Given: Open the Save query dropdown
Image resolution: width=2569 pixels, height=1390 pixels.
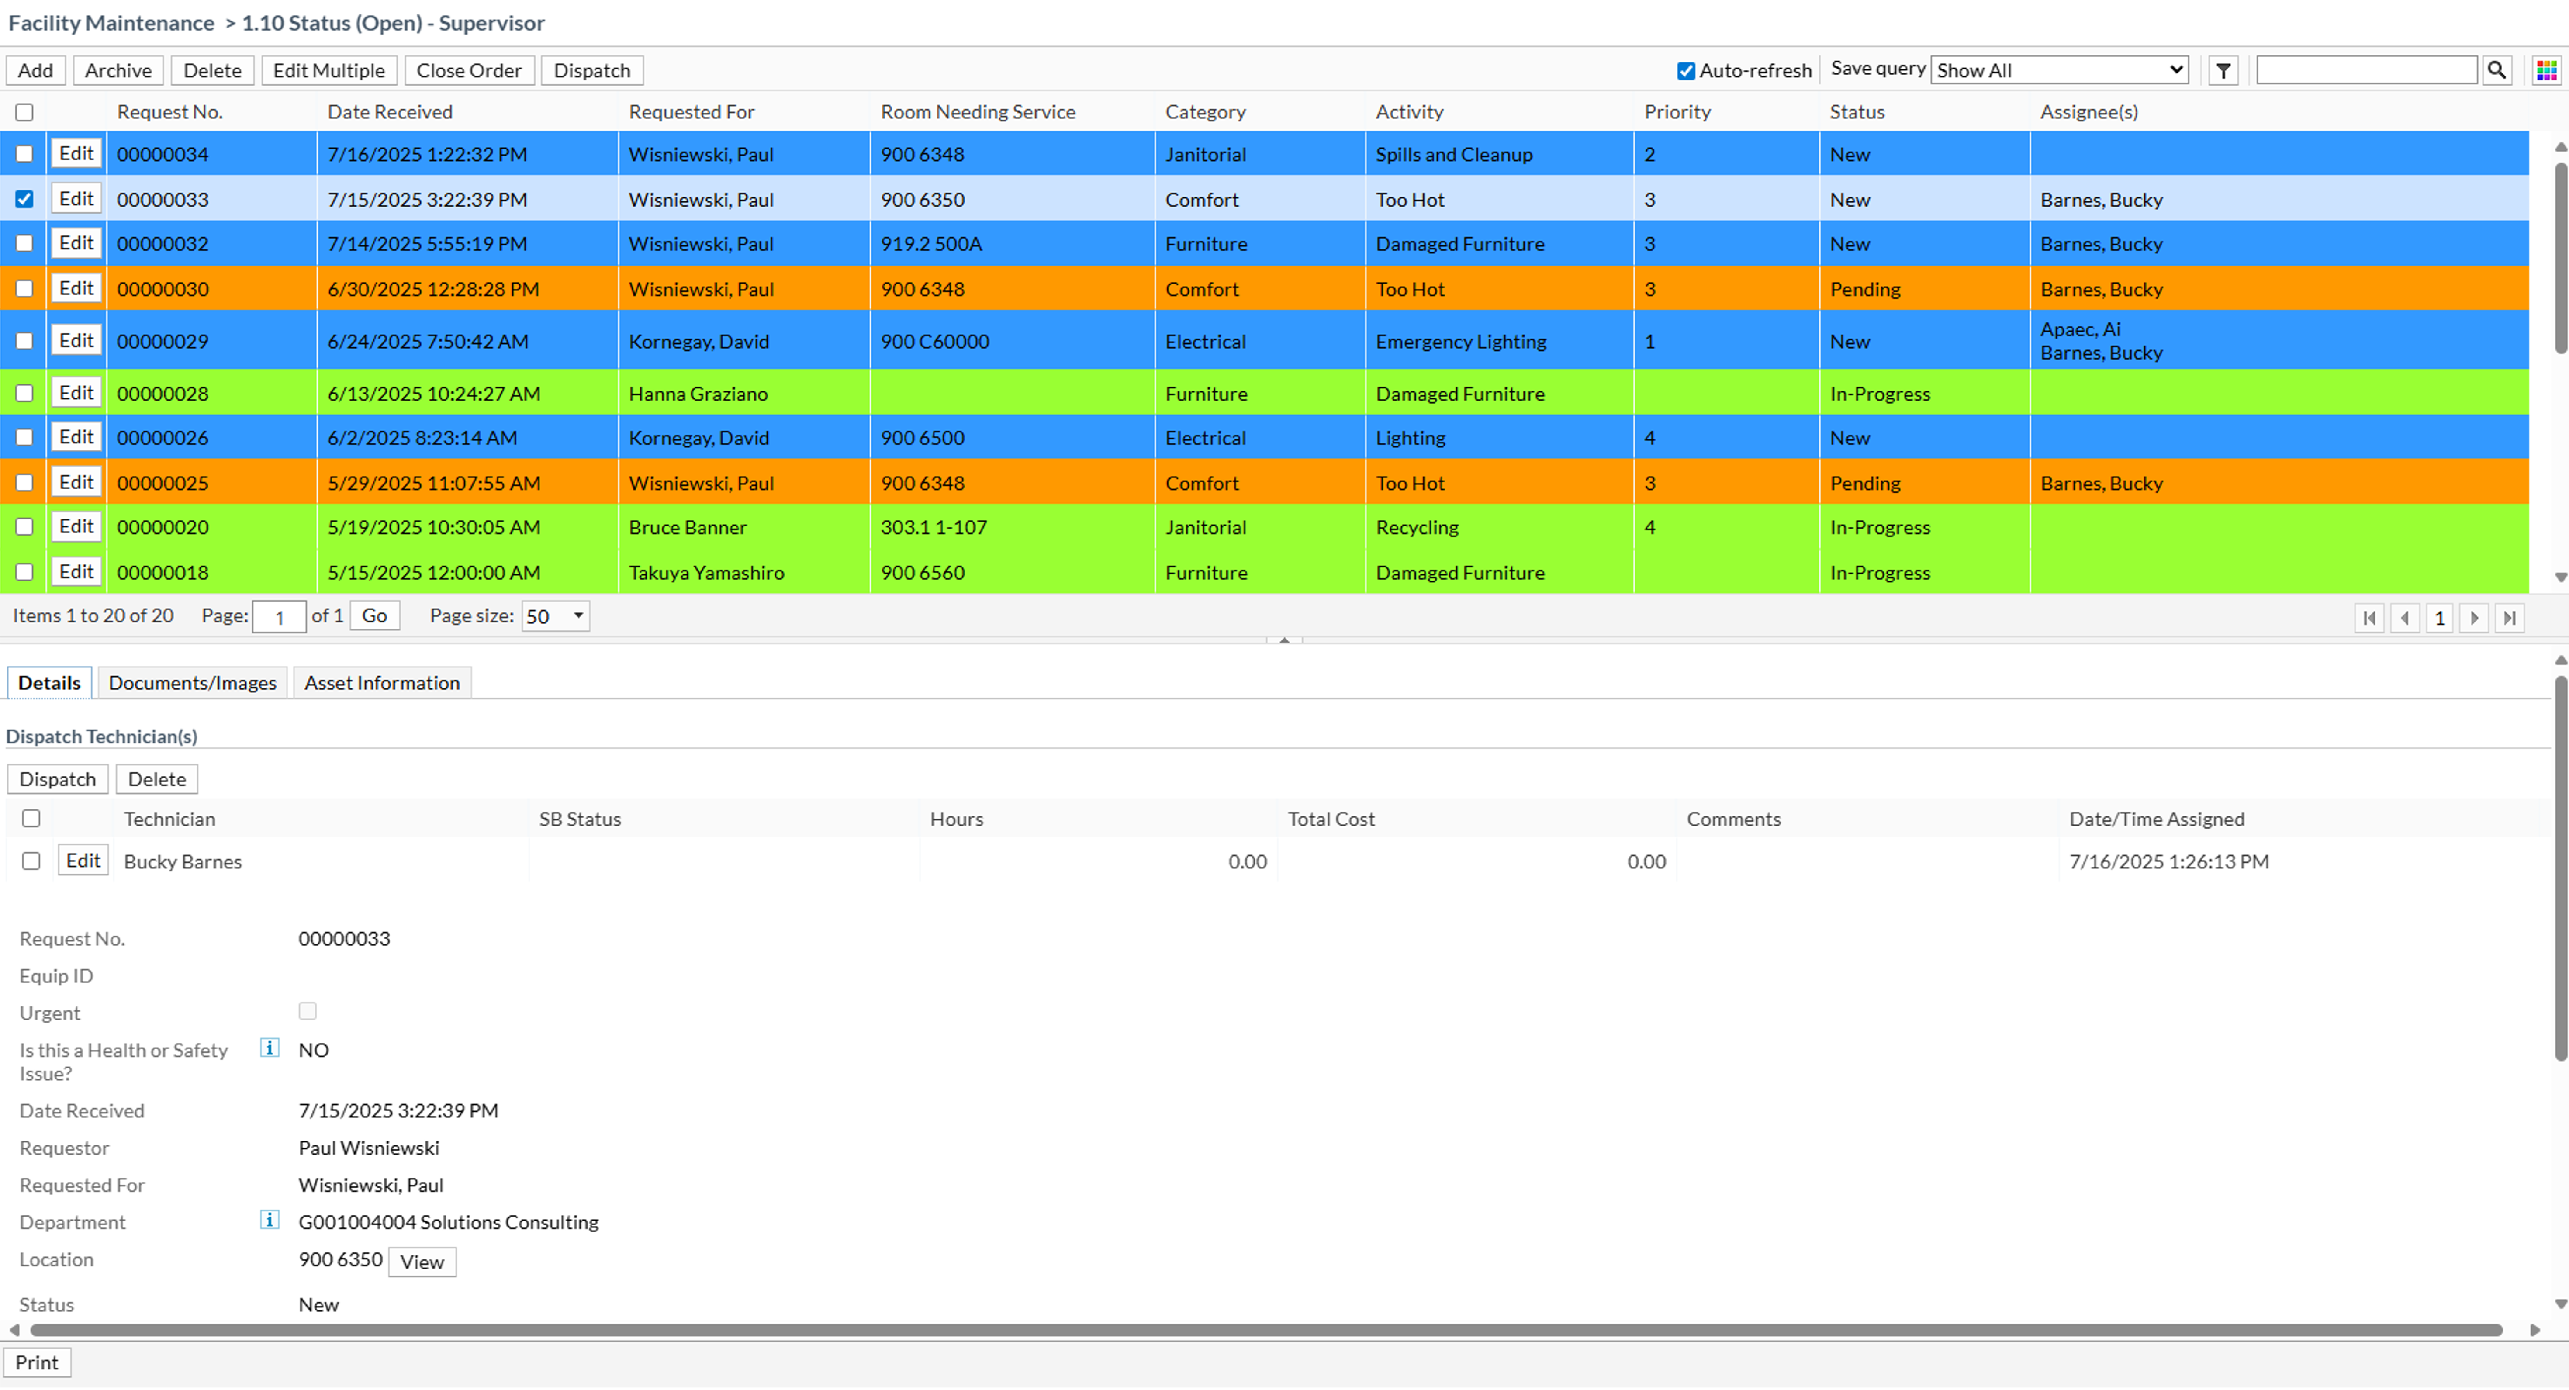Looking at the screenshot, I should (x=2059, y=71).
